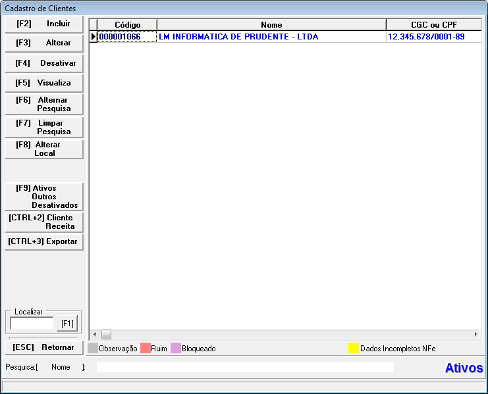The image size is (488, 394).
Task: Click the yellow Dados Incompletos NFe swatch
Action: coord(354,349)
